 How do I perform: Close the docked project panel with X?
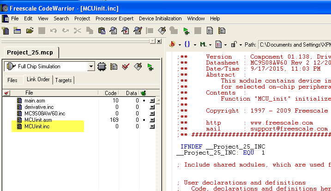click(x=159, y=41)
